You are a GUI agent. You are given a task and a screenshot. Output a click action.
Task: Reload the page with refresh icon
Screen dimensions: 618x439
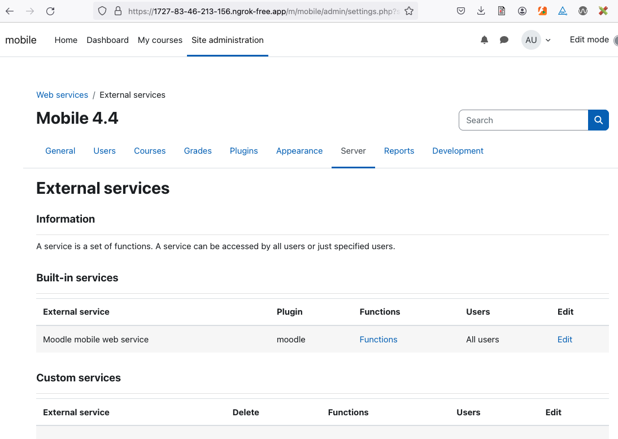[50, 11]
